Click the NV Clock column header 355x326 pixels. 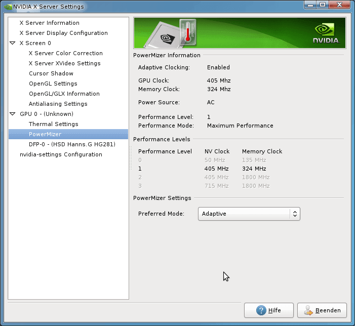point(217,151)
